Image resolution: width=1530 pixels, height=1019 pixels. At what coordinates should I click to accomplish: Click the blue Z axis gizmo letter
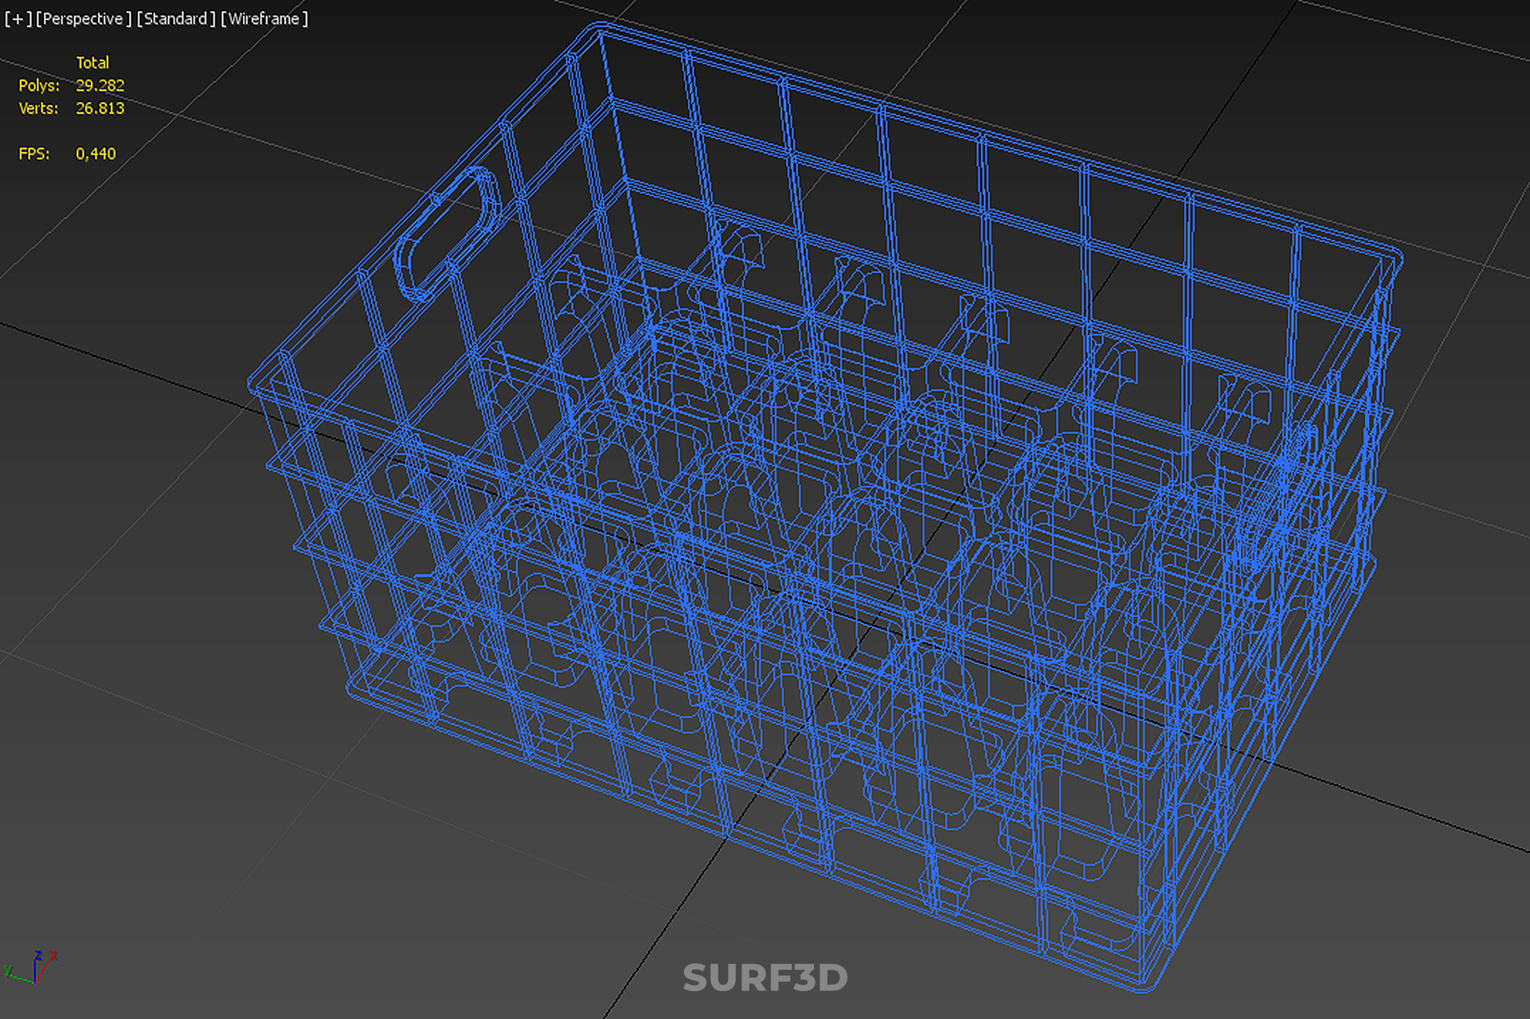pos(38,954)
